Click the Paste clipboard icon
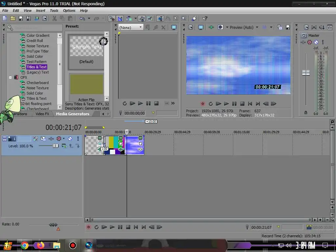This screenshot has height=252, width=336. [70, 18]
